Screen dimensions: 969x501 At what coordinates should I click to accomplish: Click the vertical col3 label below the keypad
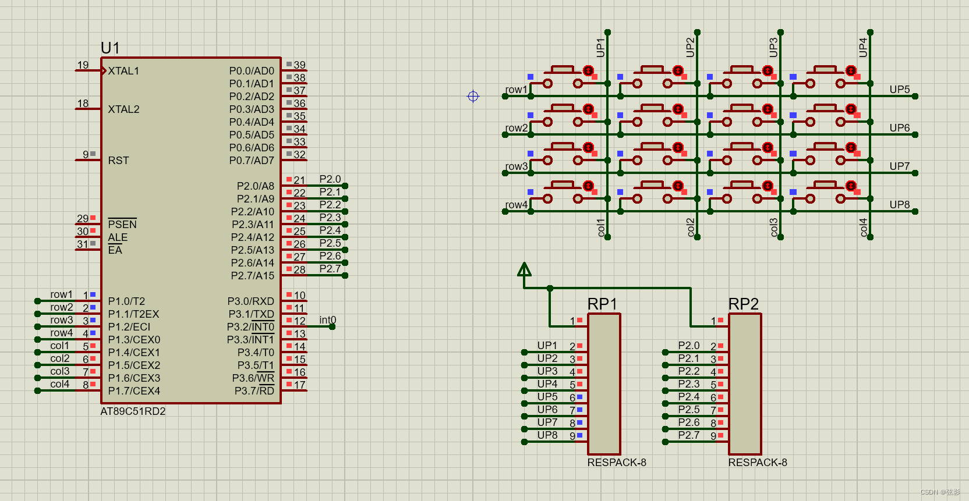click(x=773, y=228)
